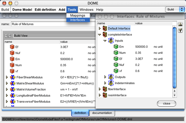Click the green cube icon for Ef input

[x=116, y=59]
